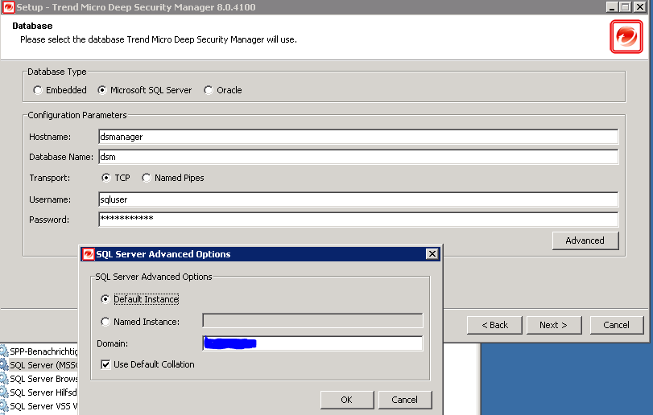653x415 pixels.
Task: Open the Advanced database options button
Action: click(585, 240)
